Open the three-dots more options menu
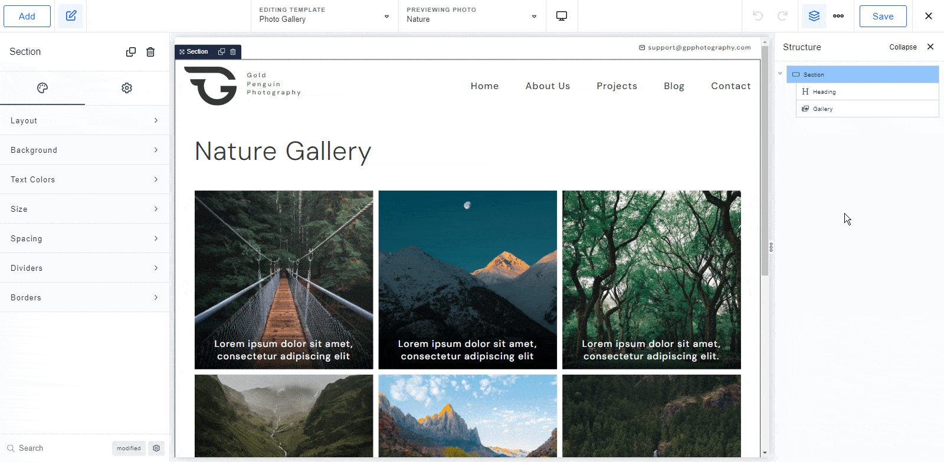 click(838, 16)
